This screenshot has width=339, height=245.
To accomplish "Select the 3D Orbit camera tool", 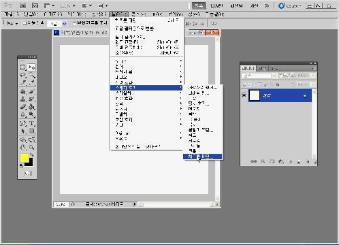I will (31, 140).
